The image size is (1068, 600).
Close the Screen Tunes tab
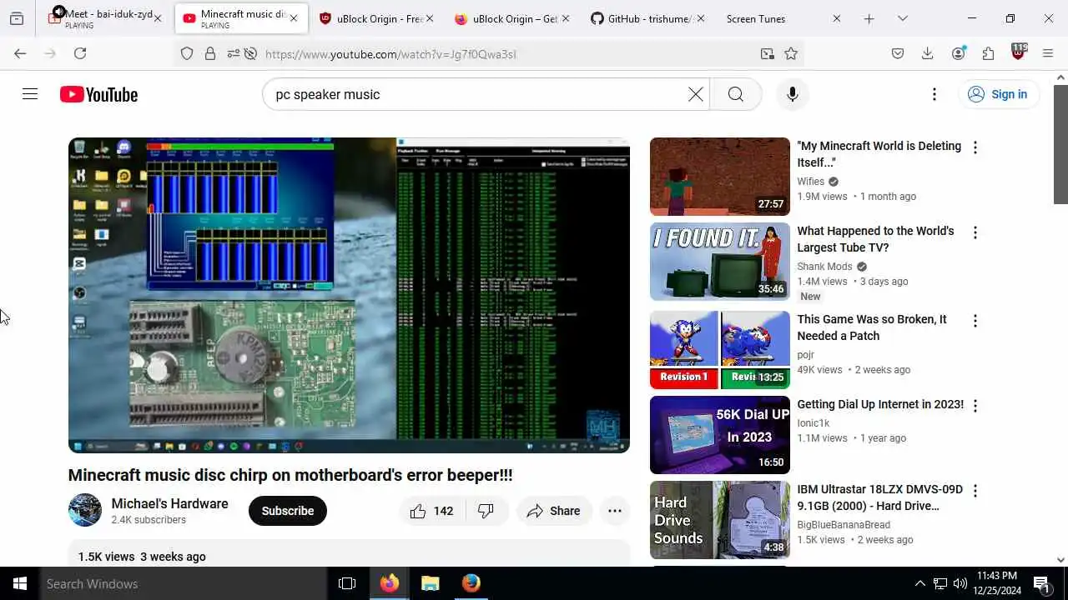(837, 18)
